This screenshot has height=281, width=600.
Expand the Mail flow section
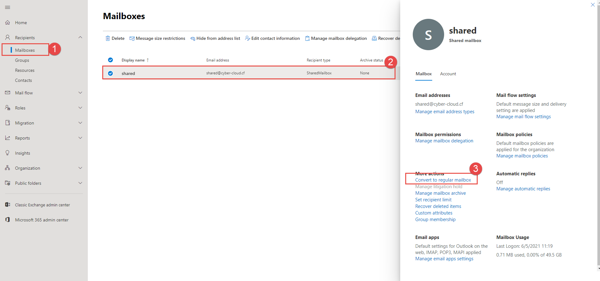click(x=80, y=93)
